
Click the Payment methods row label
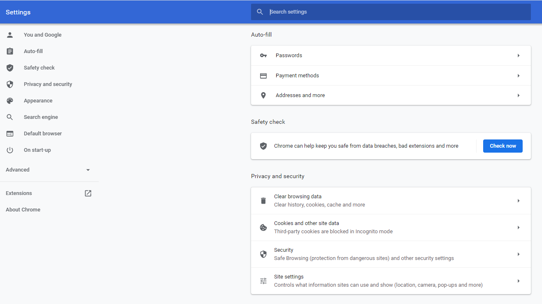click(297, 76)
